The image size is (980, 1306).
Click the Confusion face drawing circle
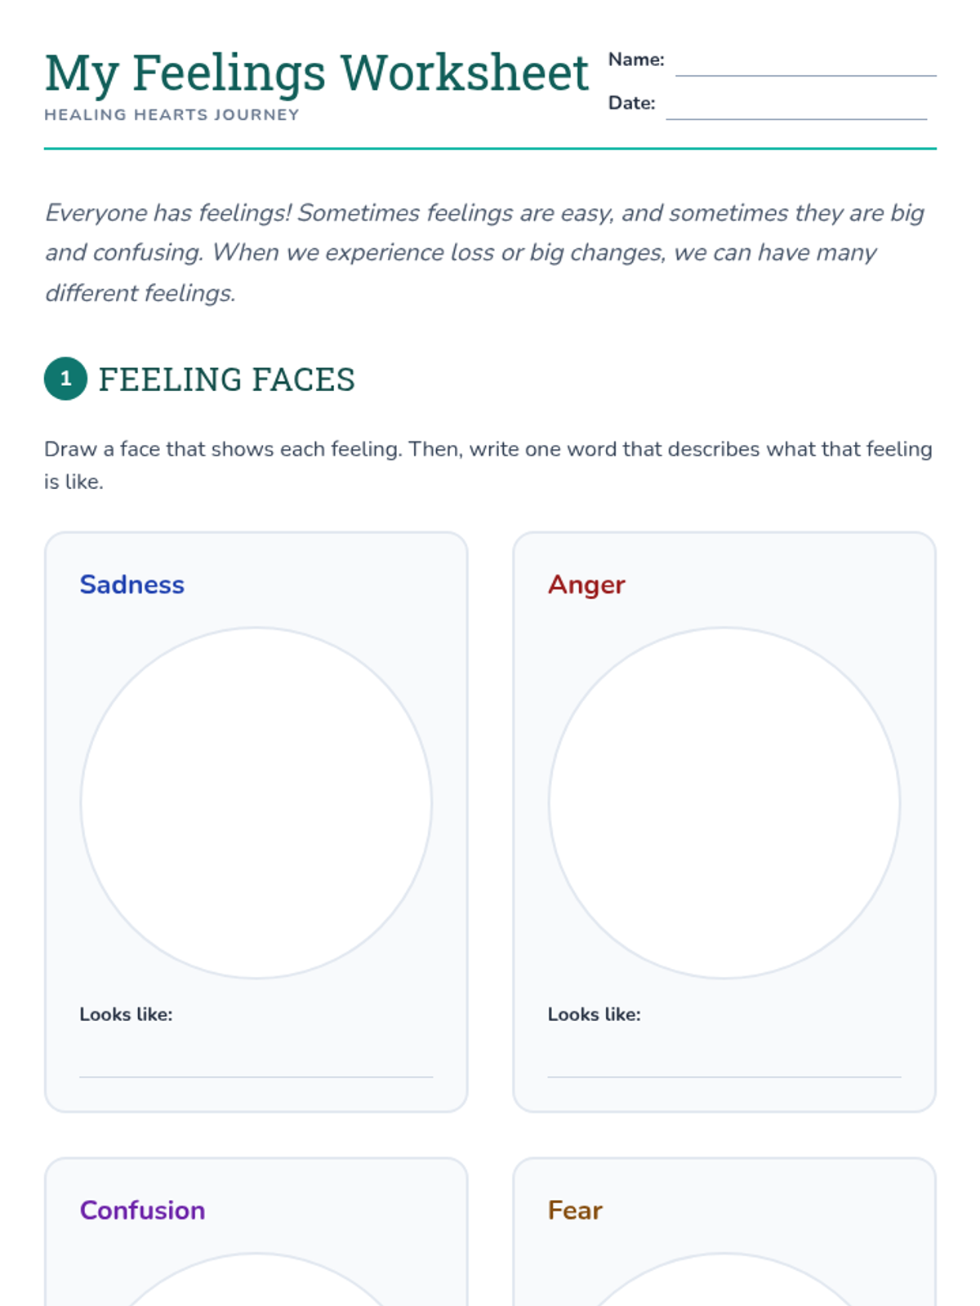256,1279
